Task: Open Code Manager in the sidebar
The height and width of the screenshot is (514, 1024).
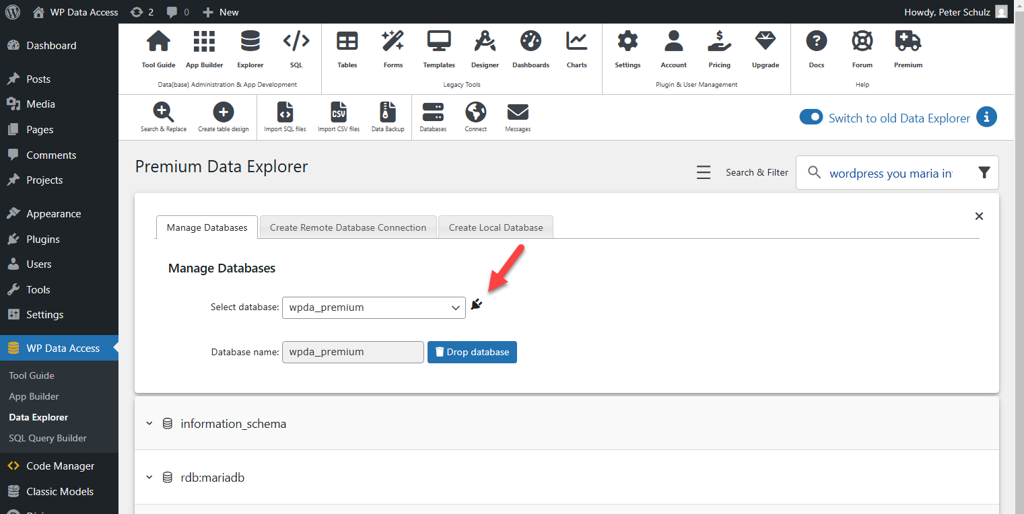Action: (x=60, y=466)
